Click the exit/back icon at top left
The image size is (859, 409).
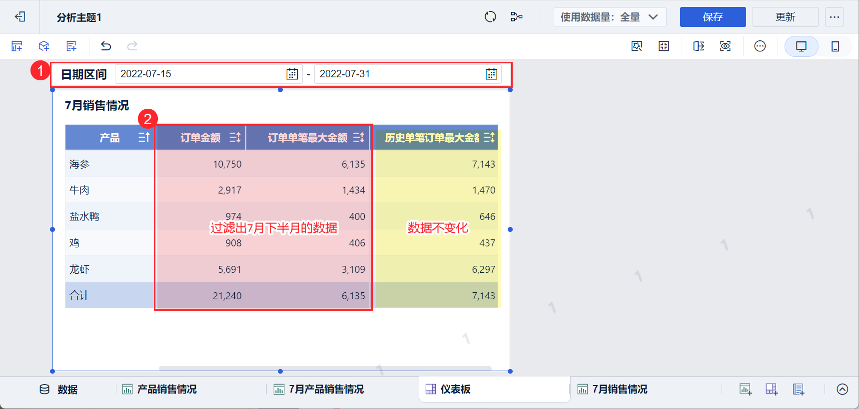click(x=20, y=17)
